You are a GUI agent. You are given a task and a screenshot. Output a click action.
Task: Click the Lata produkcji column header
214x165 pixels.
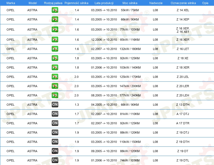pos(104,3)
